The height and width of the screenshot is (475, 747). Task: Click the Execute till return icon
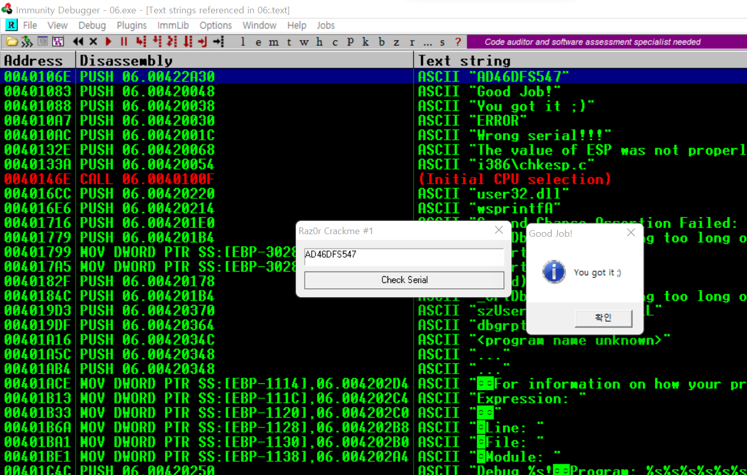coord(203,42)
